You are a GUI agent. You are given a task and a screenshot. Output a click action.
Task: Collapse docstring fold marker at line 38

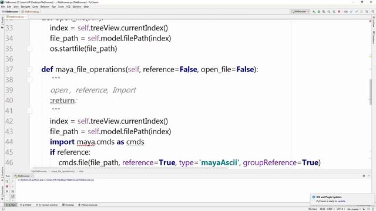pyautogui.click(x=30, y=80)
